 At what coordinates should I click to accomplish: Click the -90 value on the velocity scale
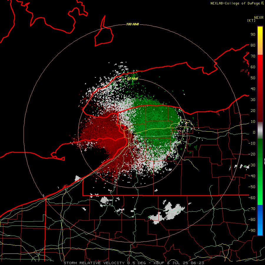point(252,231)
